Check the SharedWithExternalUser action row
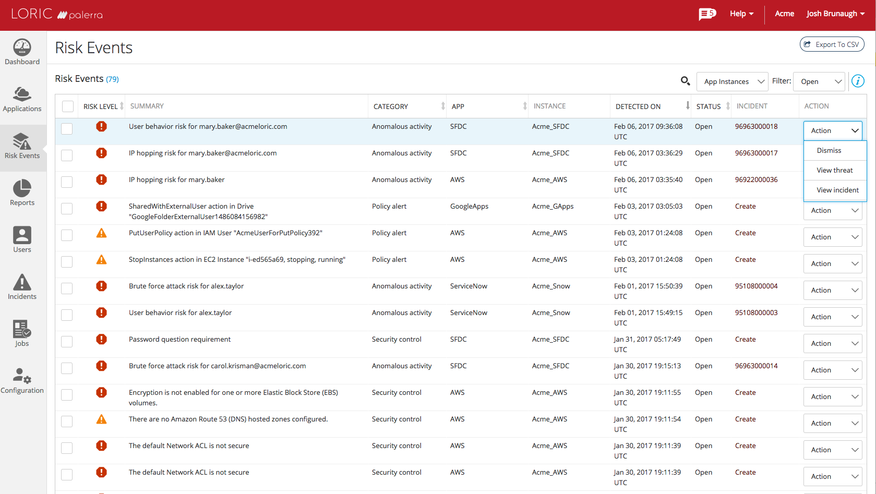 67,209
